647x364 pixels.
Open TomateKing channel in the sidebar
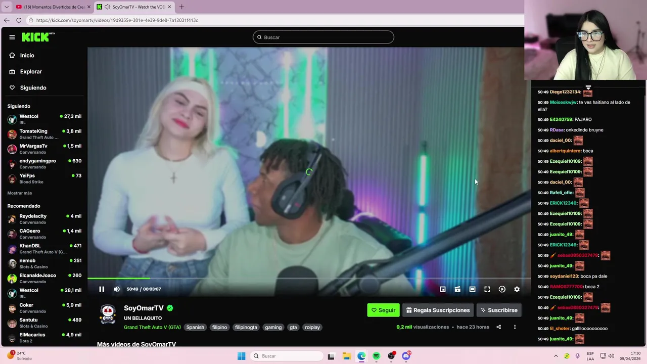(44, 134)
